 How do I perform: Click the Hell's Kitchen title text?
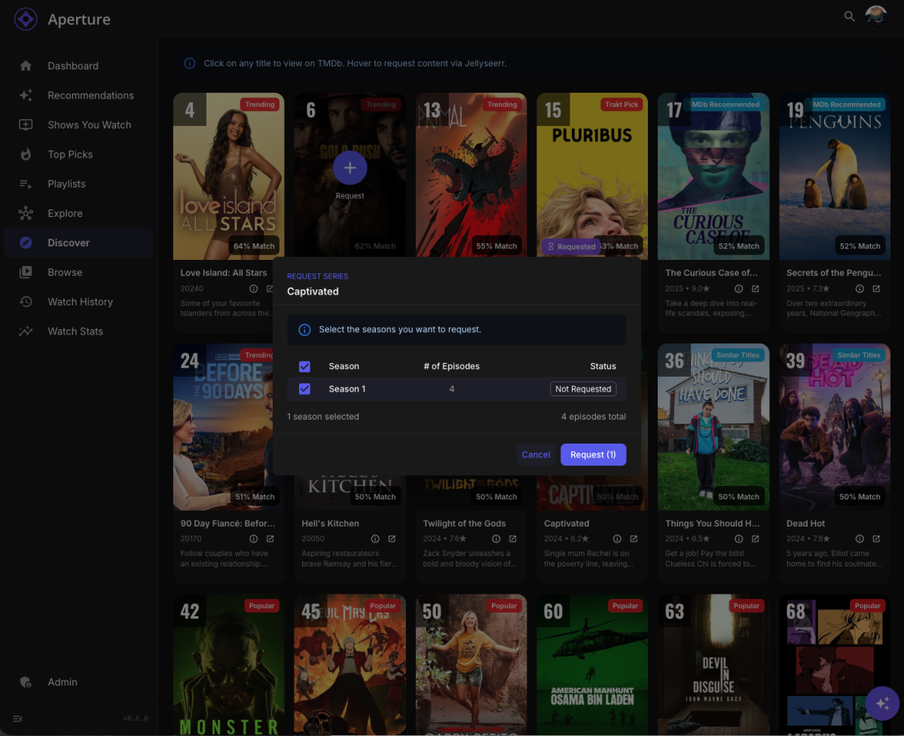[x=330, y=524]
